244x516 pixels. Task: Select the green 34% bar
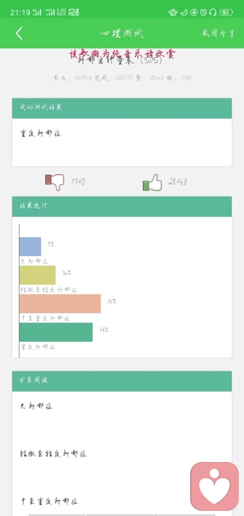56,332
